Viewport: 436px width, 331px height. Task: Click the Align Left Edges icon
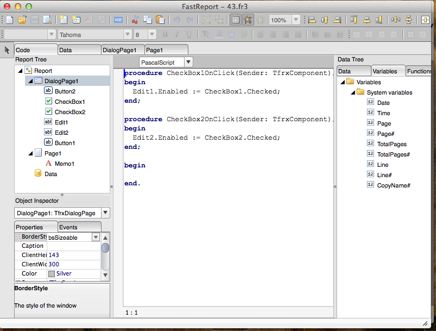pos(312,20)
